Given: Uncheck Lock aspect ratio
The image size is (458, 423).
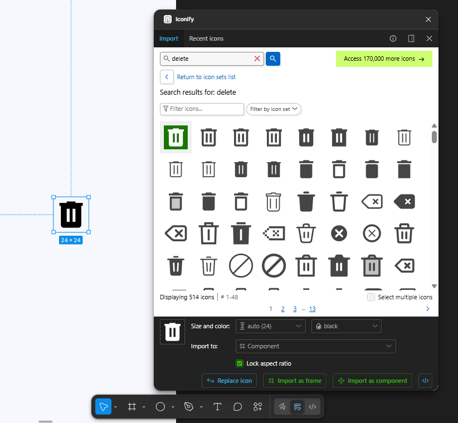Looking at the screenshot, I should 240,363.
